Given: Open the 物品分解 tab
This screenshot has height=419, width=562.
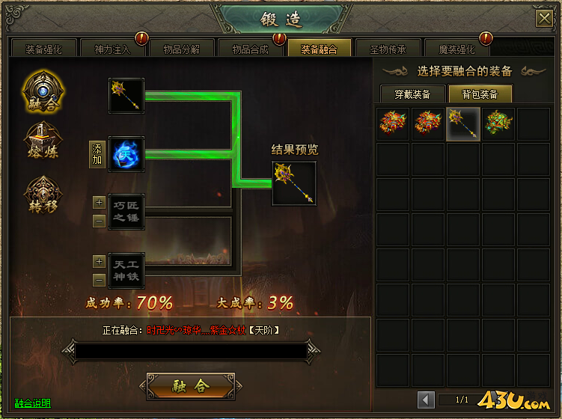Looking at the screenshot, I should (181, 49).
